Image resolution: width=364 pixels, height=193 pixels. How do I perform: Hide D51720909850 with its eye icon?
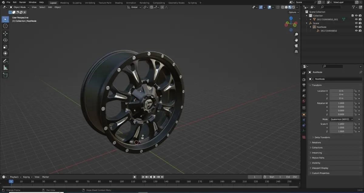click(356, 31)
